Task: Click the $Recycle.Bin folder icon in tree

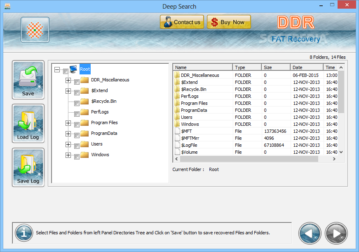Action: coord(84,102)
